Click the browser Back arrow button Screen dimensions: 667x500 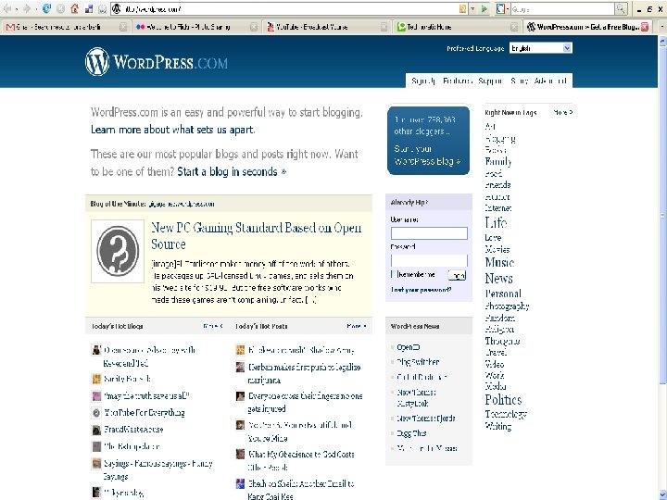click(x=7, y=8)
